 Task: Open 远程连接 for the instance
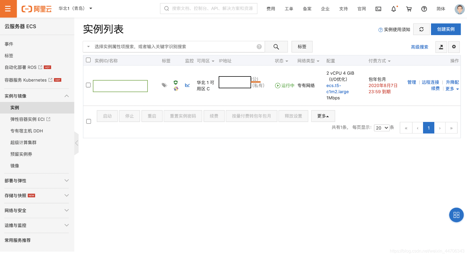[x=430, y=82]
